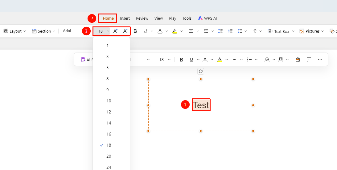Open the ribbon font color dropdown arrow
Image resolution: width=337 pixels, height=170 pixels.
(x=167, y=31)
